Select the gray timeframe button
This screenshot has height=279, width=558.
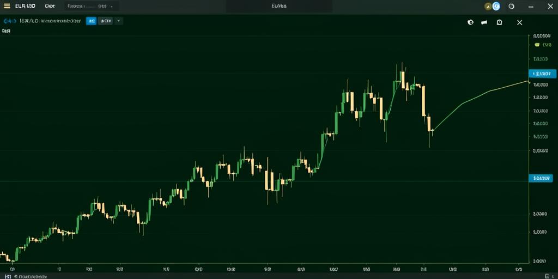tap(105, 21)
